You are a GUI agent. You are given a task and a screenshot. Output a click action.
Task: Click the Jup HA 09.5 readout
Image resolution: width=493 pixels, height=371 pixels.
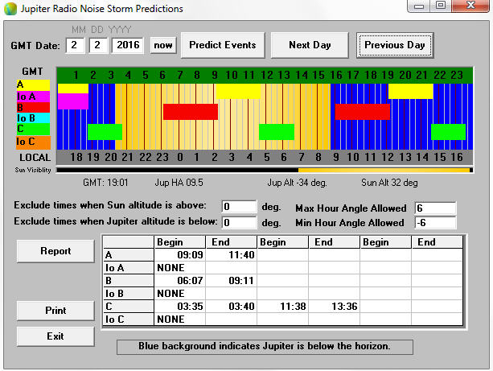(x=179, y=183)
